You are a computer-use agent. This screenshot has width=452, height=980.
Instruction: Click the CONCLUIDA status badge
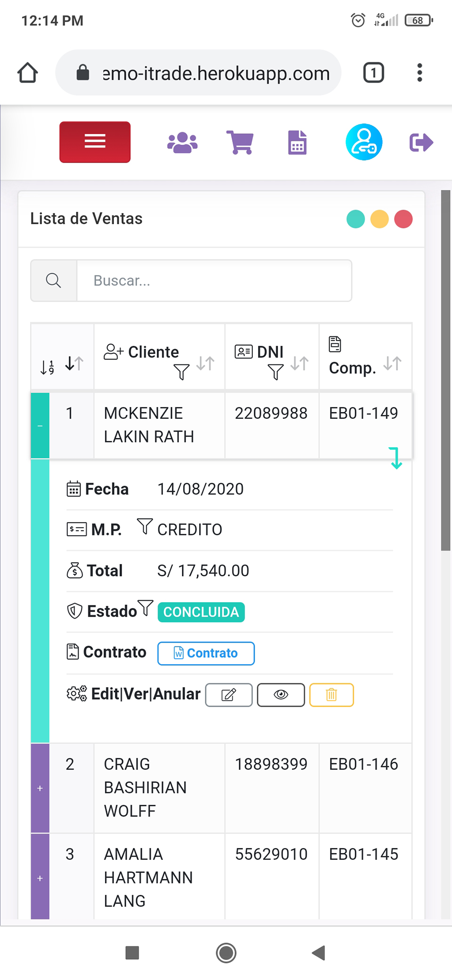pyautogui.click(x=201, y=612)
